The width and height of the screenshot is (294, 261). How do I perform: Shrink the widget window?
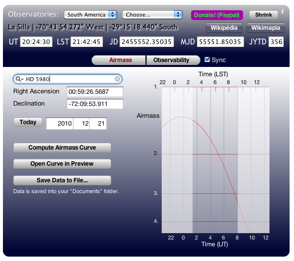click(264, 15)
